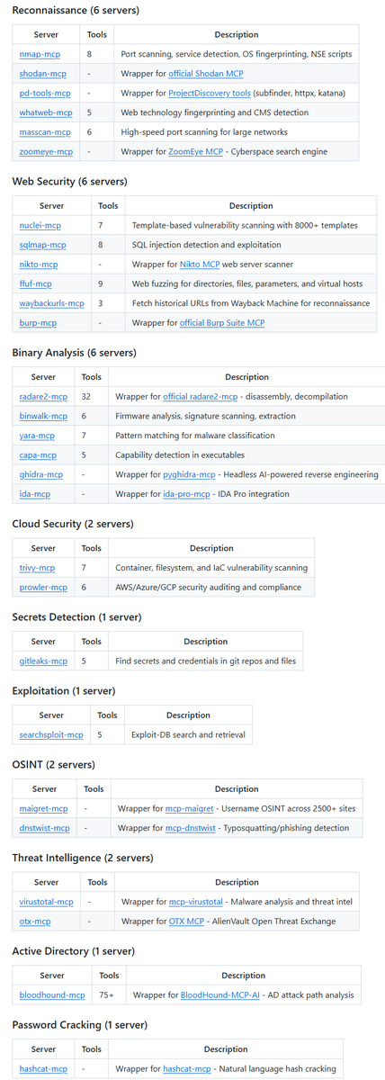385x1080 pixels.
Task: Open the waybackurls-mcp server link
Action: 52,303
